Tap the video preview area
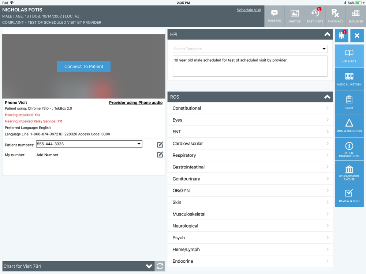The image size is (366, 274). [x=83, y=66]
